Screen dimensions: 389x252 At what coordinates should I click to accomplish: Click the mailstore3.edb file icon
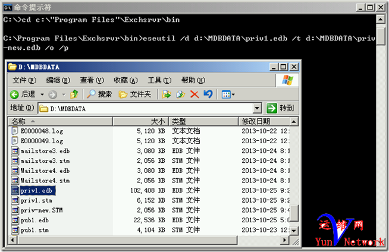15,151
